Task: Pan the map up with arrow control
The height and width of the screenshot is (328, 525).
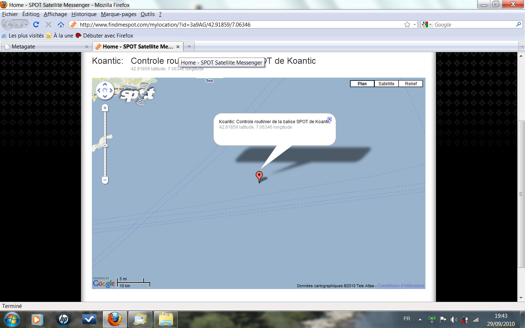Action: coord(105,84)
